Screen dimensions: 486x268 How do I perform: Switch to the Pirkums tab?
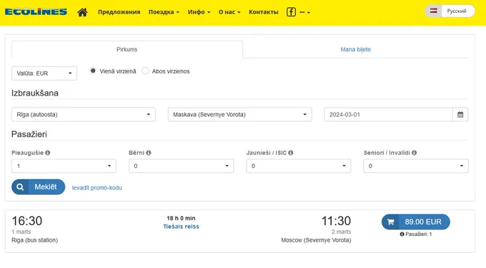127,49
